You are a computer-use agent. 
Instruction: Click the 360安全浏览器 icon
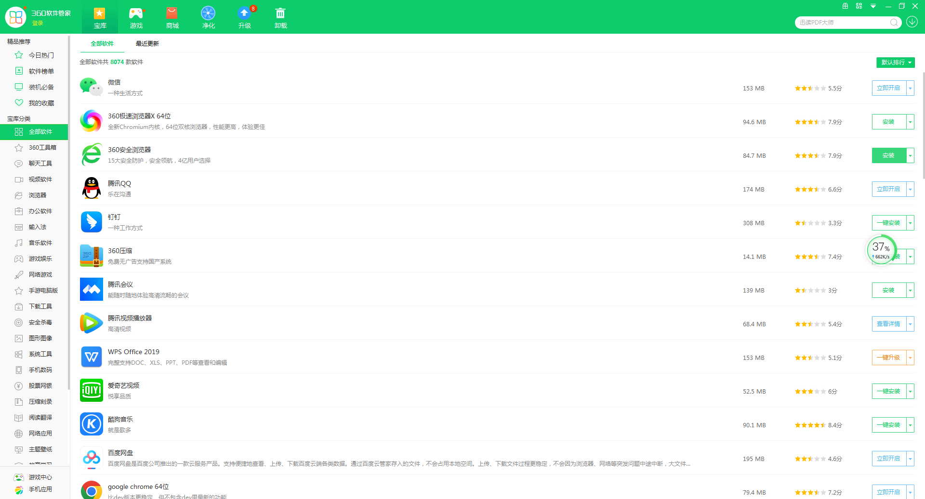[91, 154]
